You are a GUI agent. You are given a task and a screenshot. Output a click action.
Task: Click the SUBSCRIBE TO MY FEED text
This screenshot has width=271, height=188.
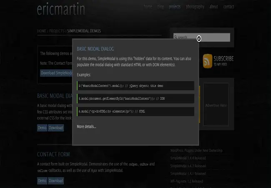click(x=223, y=61)
